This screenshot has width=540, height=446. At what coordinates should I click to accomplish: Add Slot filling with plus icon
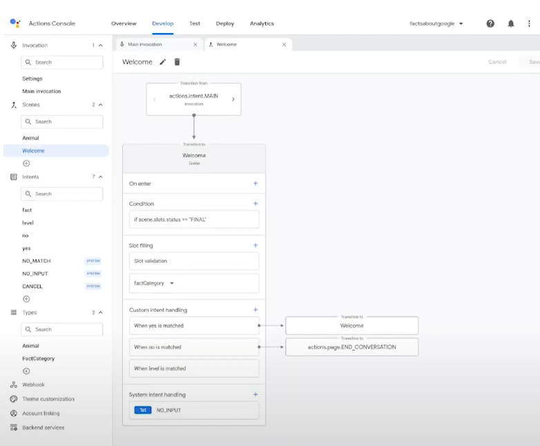pyautogui.click(x=255, y=245)
